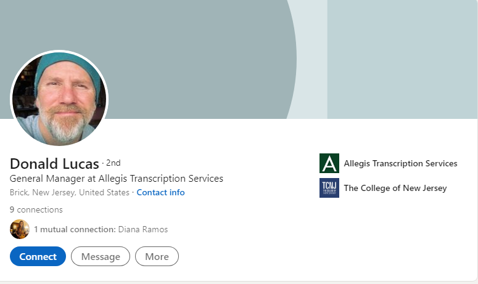Open the More actions dropdown

tap(157, 256)
